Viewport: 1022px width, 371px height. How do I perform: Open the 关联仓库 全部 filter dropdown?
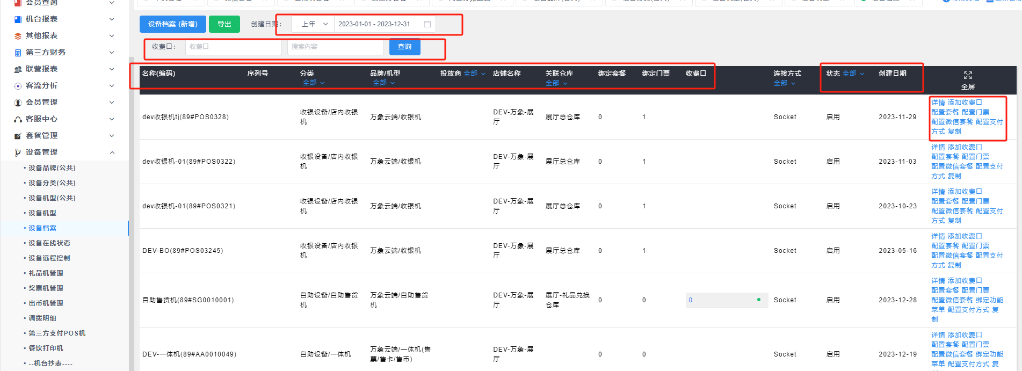click(556, 83)
